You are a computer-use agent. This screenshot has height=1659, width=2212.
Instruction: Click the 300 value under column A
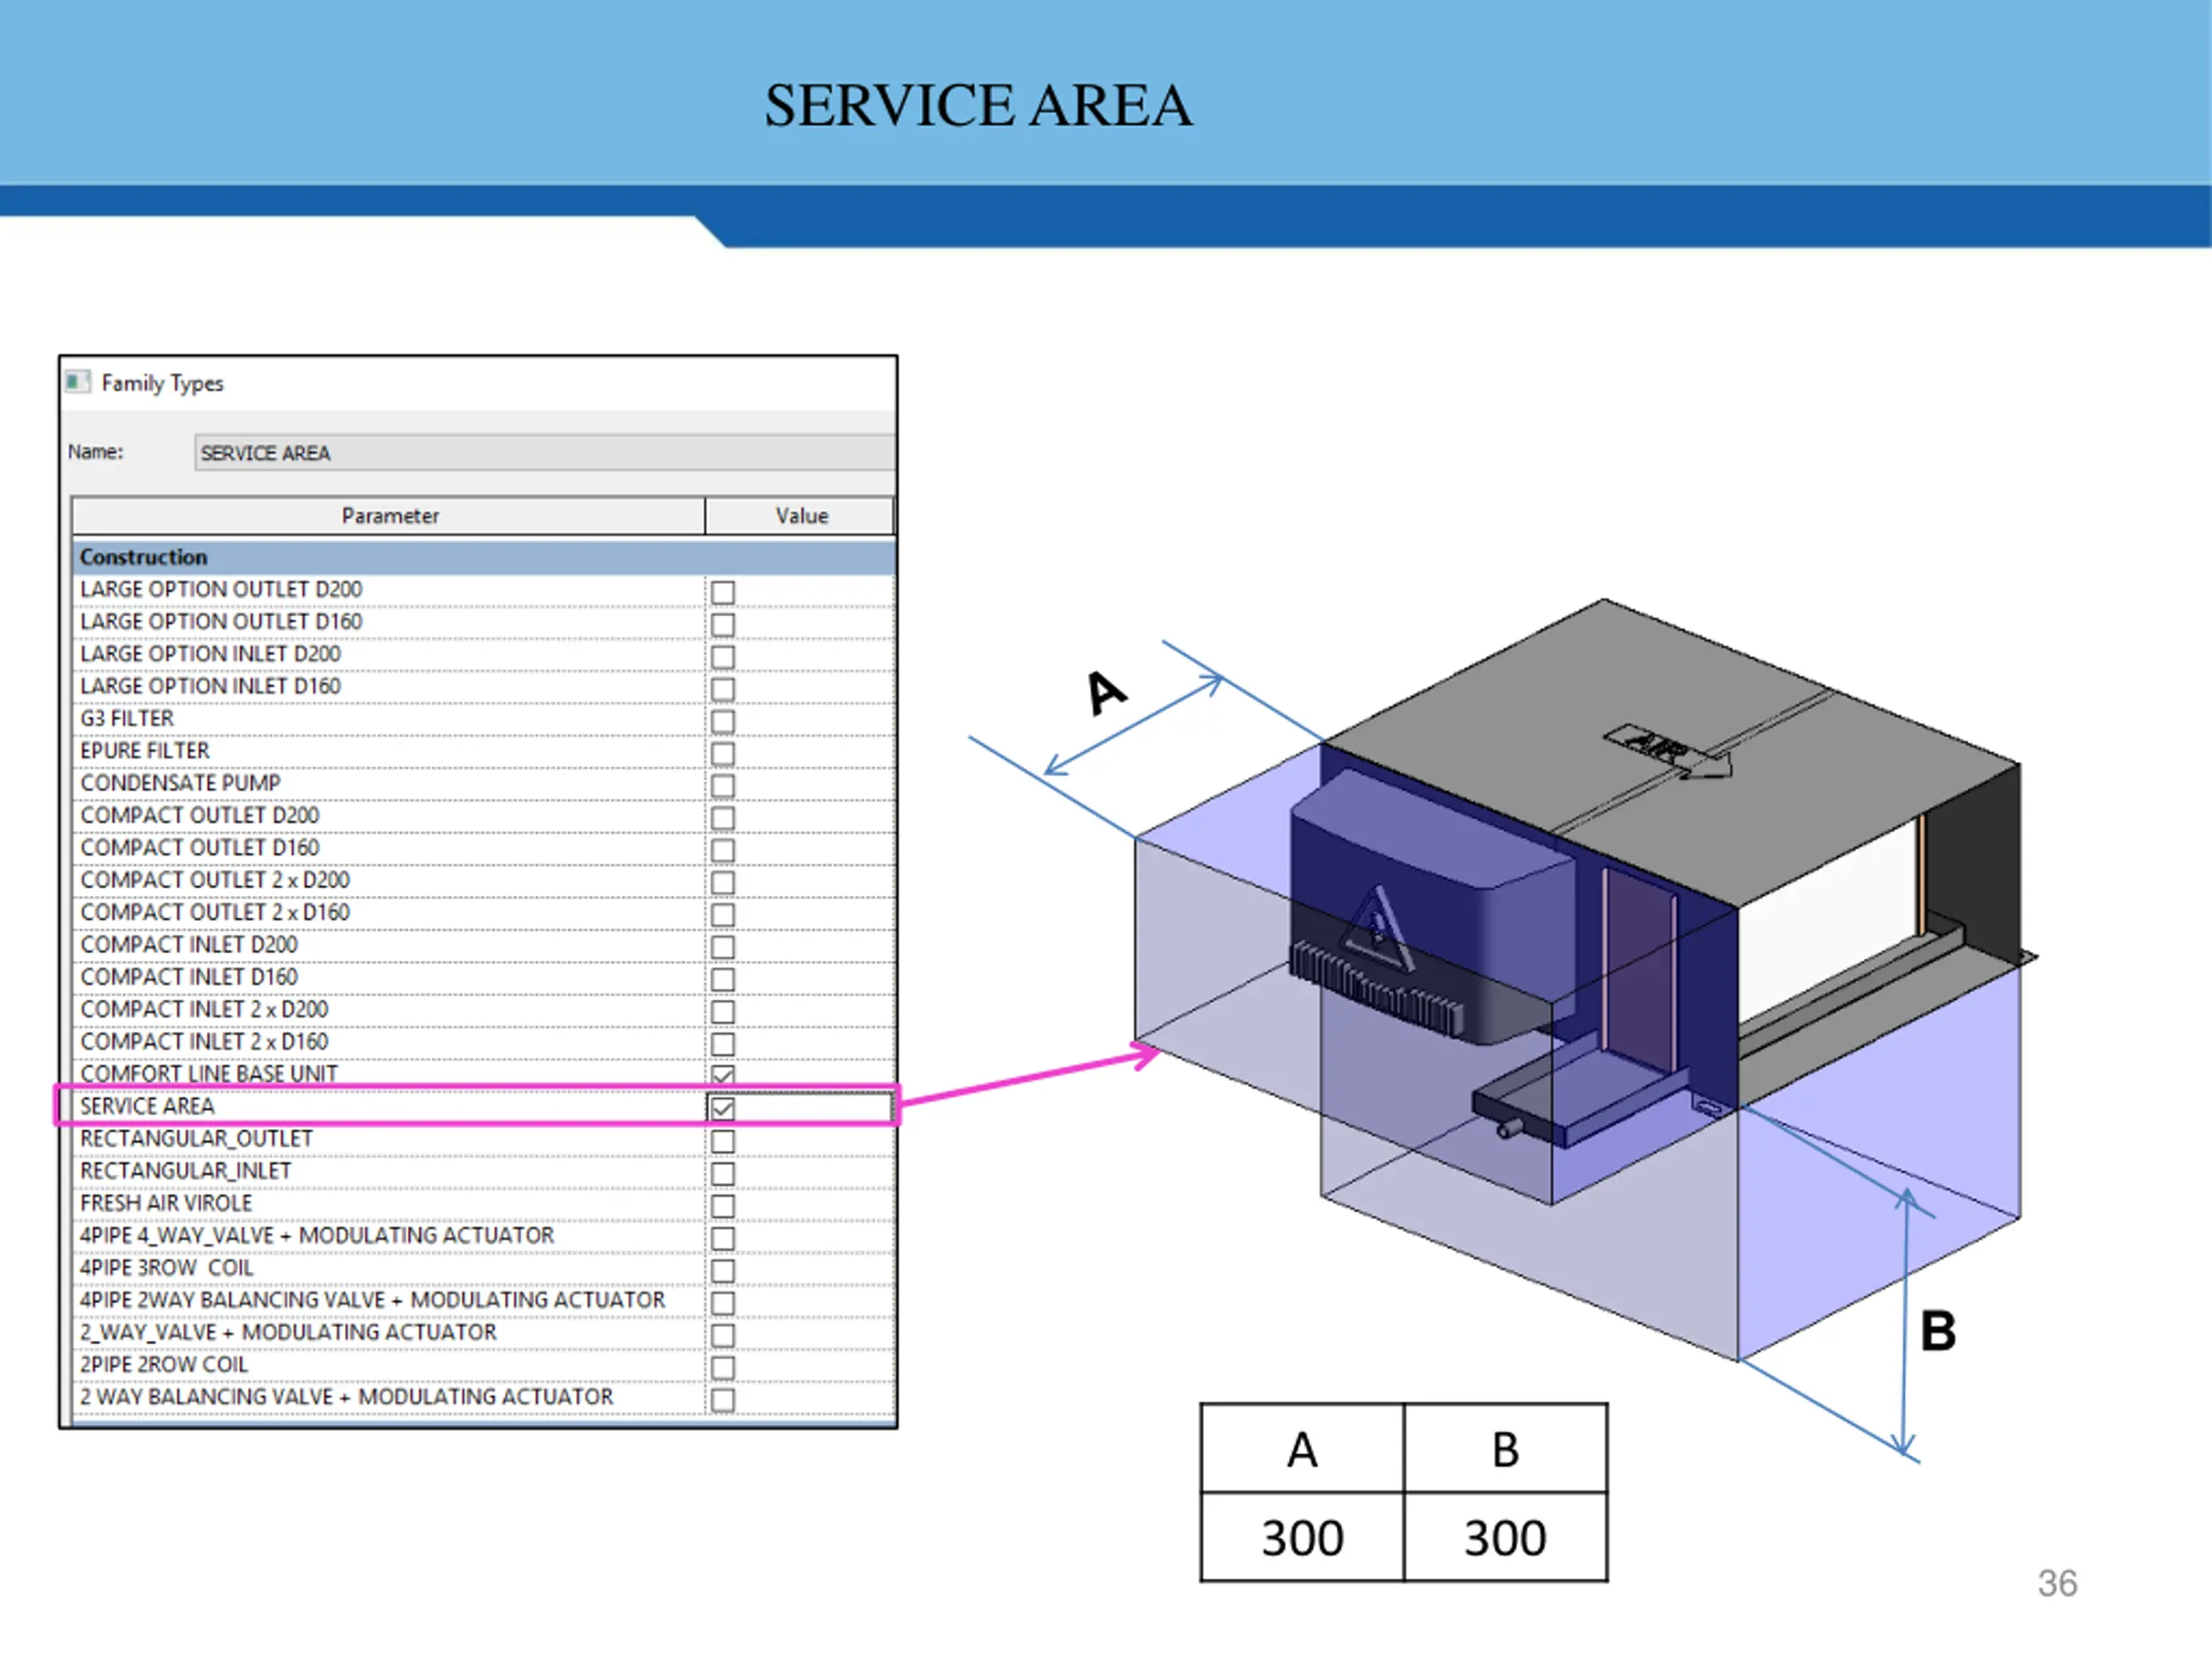1302,1537
